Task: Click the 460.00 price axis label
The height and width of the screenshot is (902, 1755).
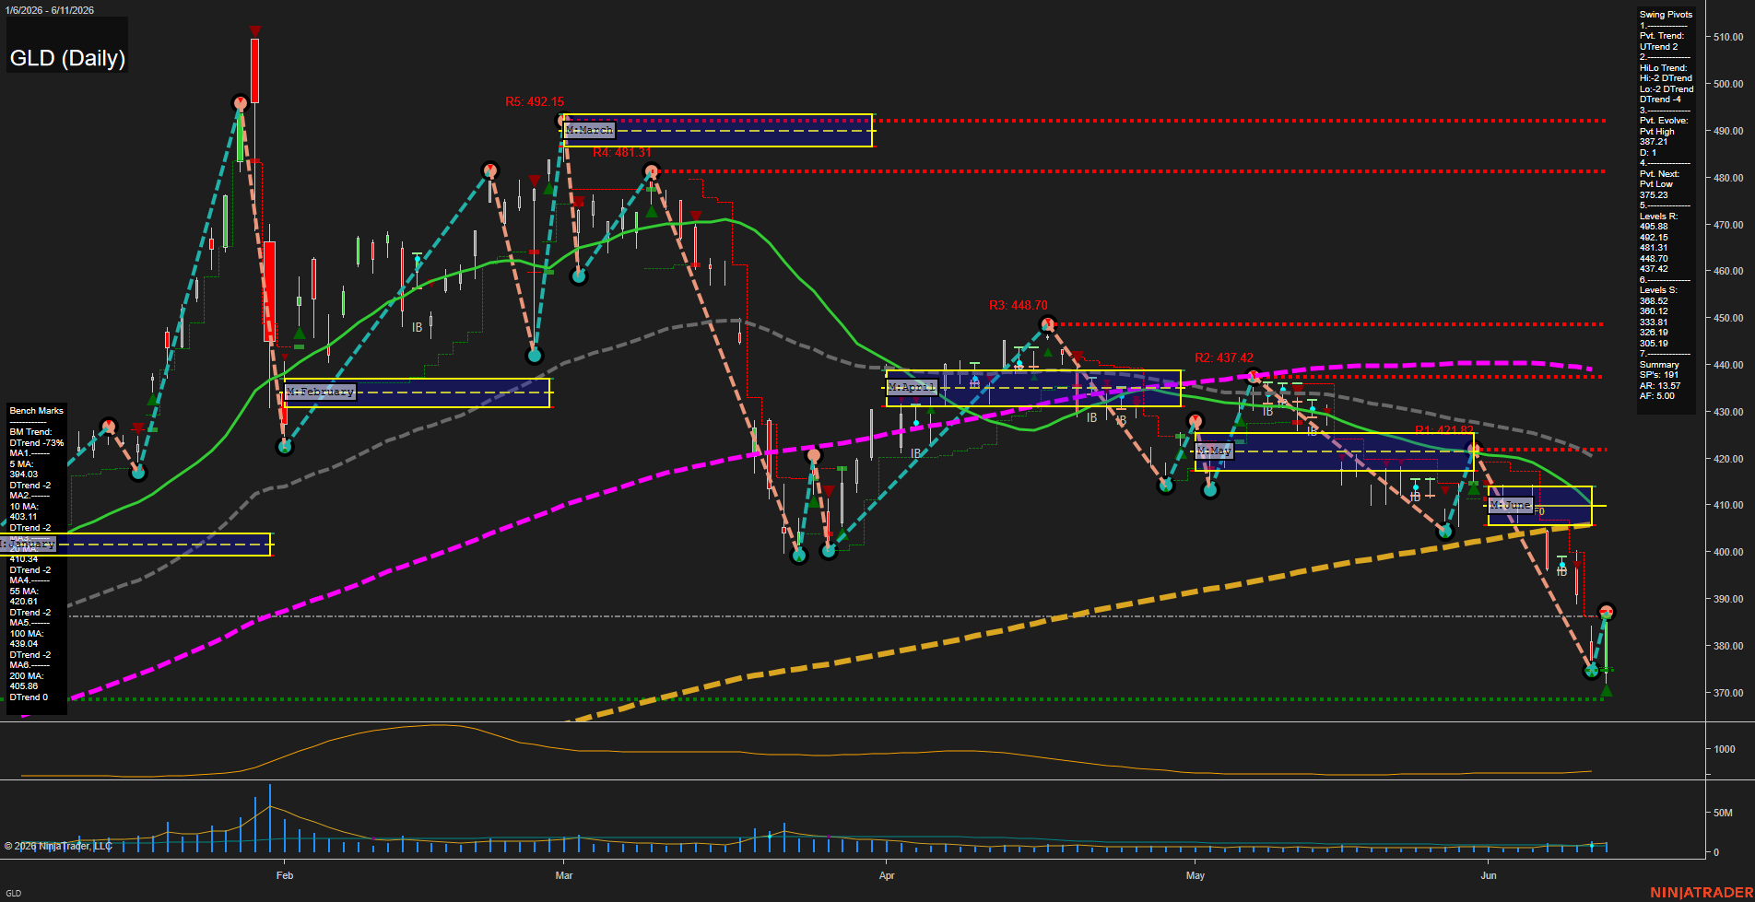Action: [1728, 272]
